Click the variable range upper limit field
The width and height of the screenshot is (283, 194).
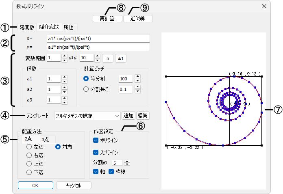(87, 58)
